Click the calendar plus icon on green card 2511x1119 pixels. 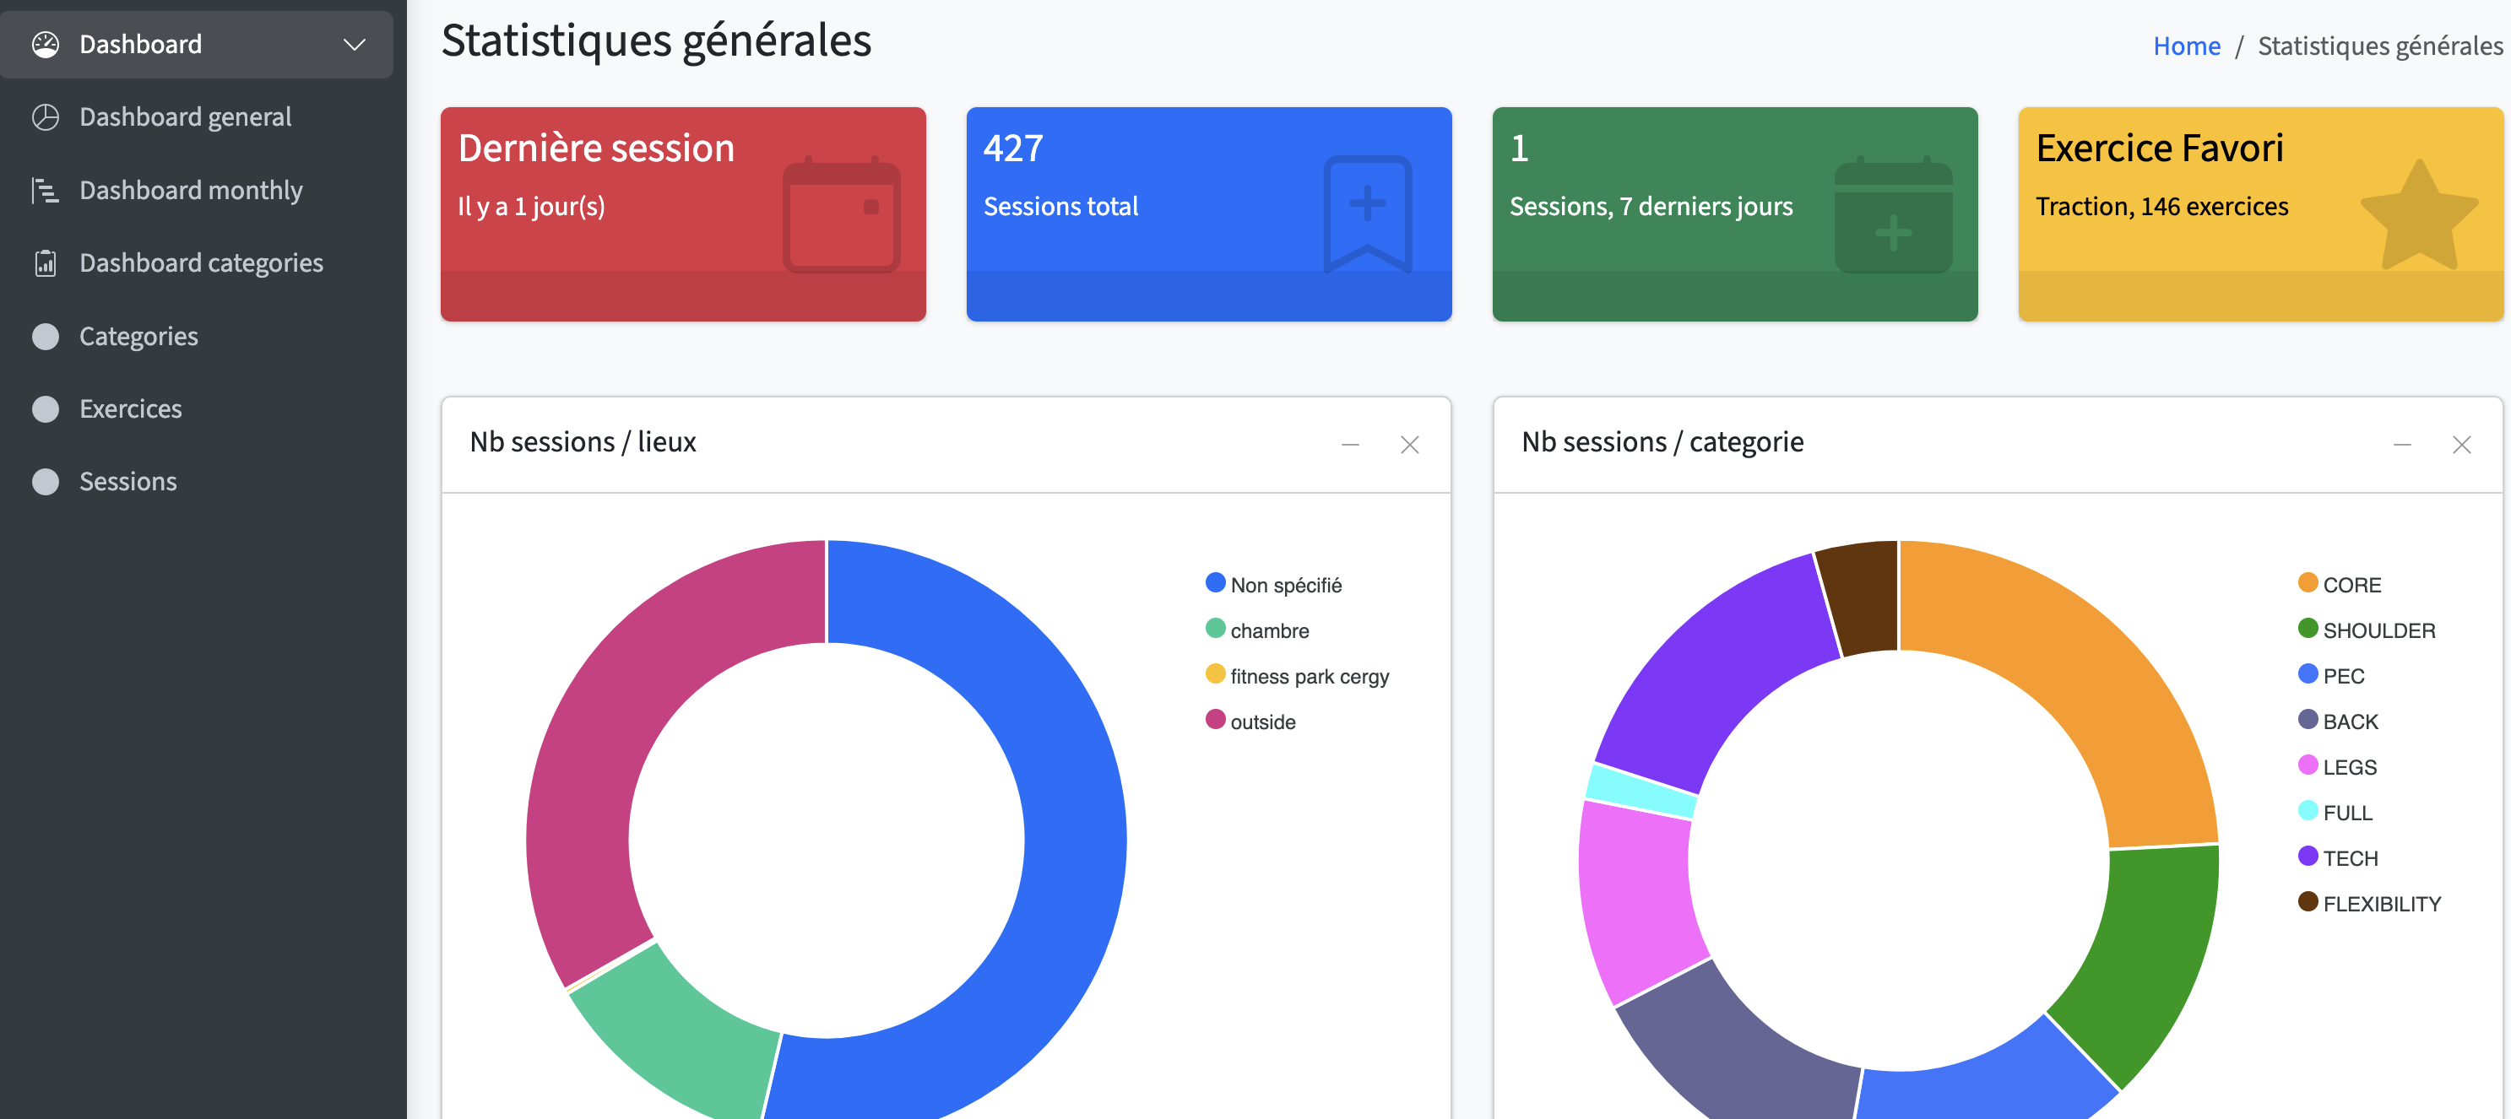pyautogui.click(x=1892, y=215)
